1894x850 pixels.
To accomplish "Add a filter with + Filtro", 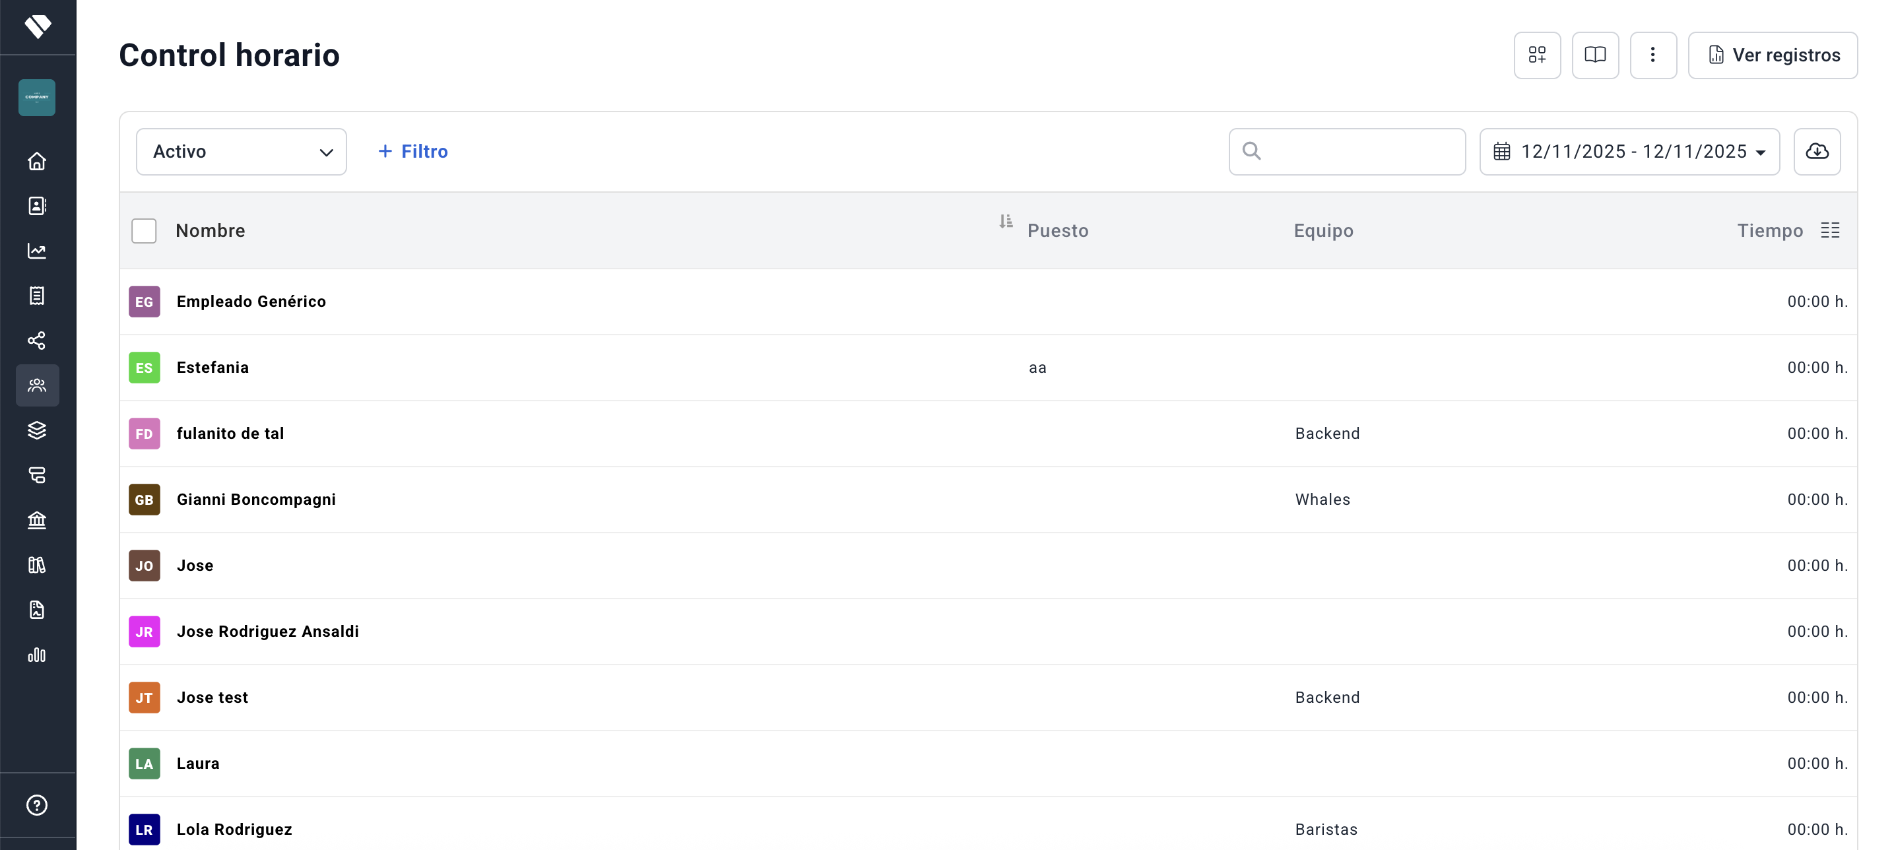I will point(412,152).
